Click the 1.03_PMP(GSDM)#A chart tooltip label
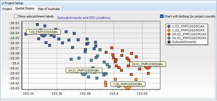217x101 pixels. (x=44, y=32)
